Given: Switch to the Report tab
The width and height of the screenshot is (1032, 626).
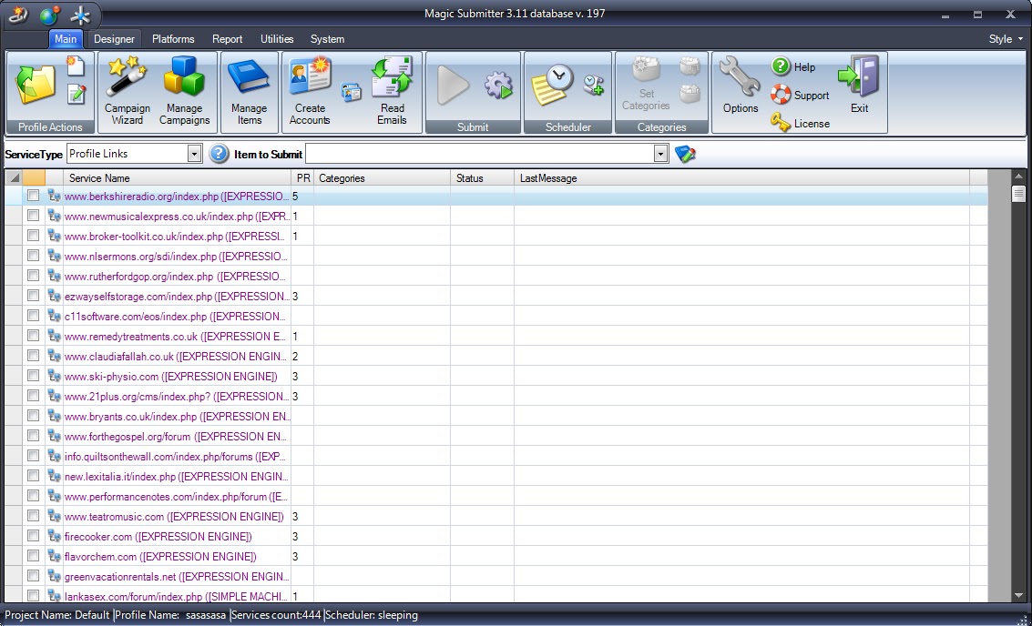Looking at the screenshot, I should pos(227,39).
